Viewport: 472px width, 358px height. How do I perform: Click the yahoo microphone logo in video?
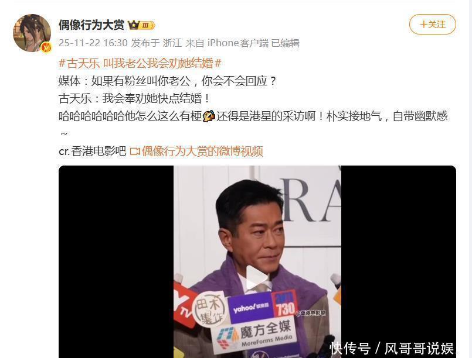[250, 307]
